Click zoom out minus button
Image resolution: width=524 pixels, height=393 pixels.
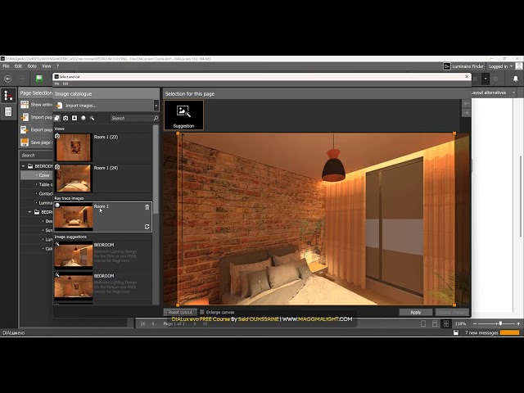[475, 324]
